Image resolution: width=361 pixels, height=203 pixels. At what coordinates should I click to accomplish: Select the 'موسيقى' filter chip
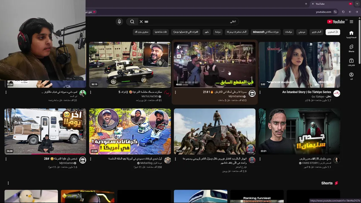(x=302, y=32)
